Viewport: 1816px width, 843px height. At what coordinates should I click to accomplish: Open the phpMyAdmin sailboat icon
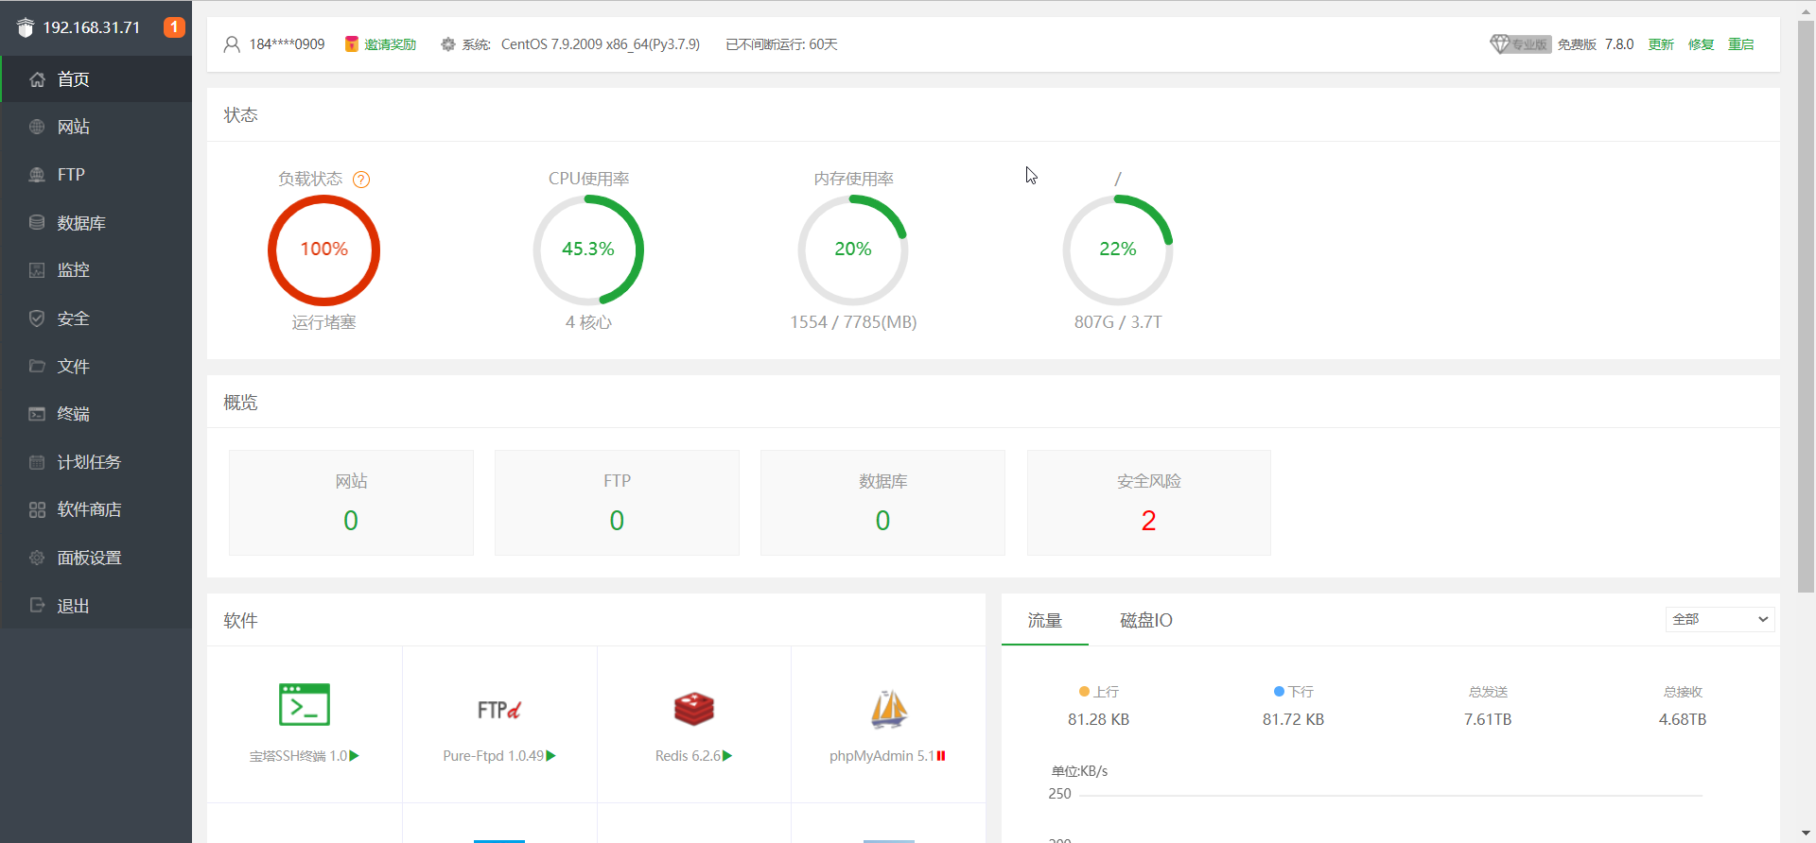pyautogui.click(x=889, y=709)
